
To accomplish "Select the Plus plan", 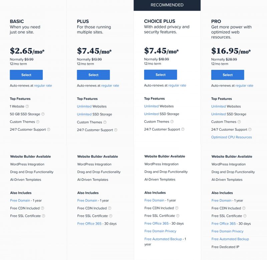I will coord(93,75).
